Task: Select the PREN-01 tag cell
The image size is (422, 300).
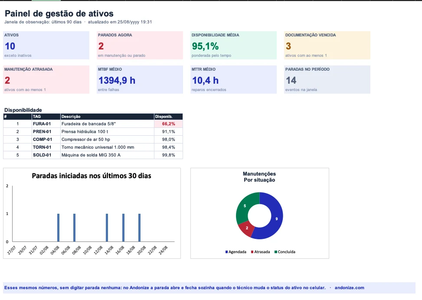Action: [x=46, y=131]
